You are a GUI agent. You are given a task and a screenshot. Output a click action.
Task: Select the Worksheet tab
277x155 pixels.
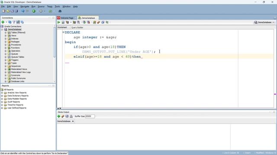tap(62, 28)
